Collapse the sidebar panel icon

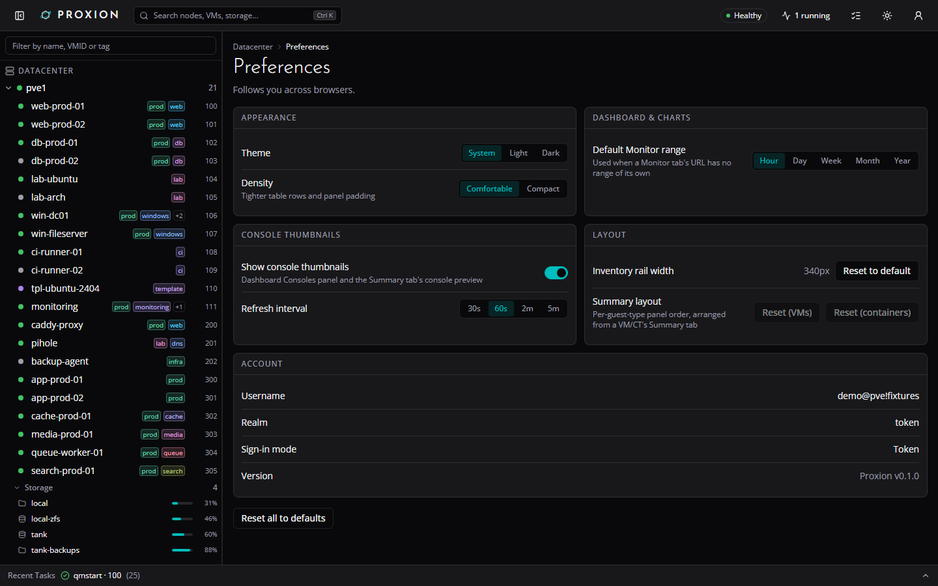click(20, 16)
